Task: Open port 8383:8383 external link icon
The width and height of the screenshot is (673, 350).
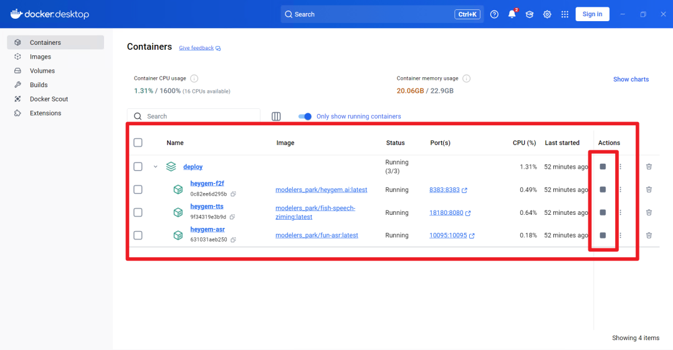Action: pyautogui.click(x=464, y=190)
